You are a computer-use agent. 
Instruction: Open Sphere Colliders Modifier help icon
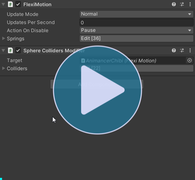174,50
